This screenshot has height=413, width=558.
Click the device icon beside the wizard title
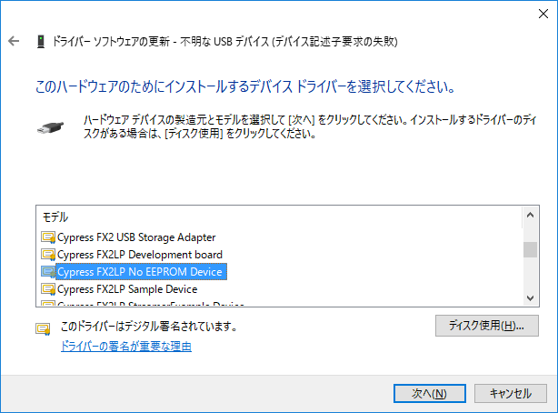pos(41,42)
